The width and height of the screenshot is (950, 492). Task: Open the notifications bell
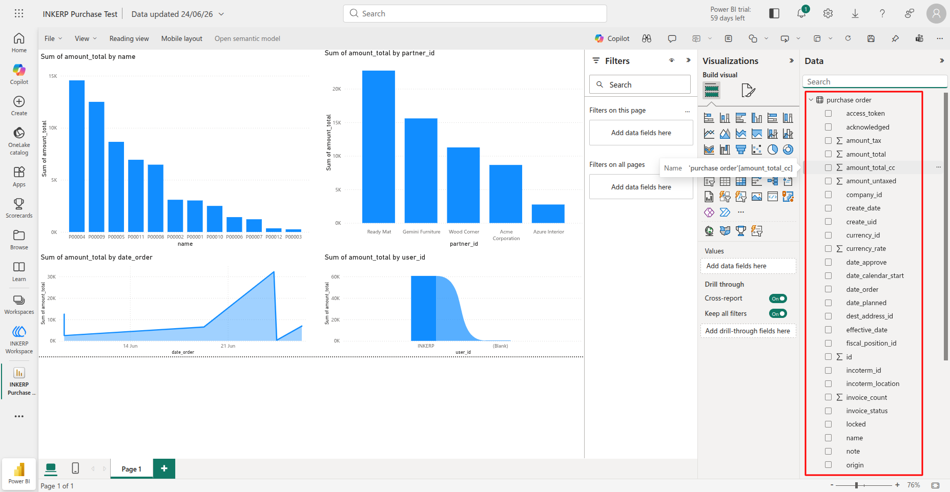[x=801, y=13]
